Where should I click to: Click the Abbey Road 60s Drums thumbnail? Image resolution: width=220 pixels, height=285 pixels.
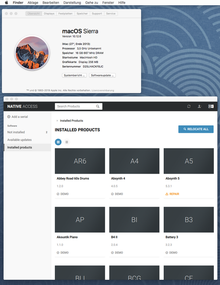(x=80, y=161)
